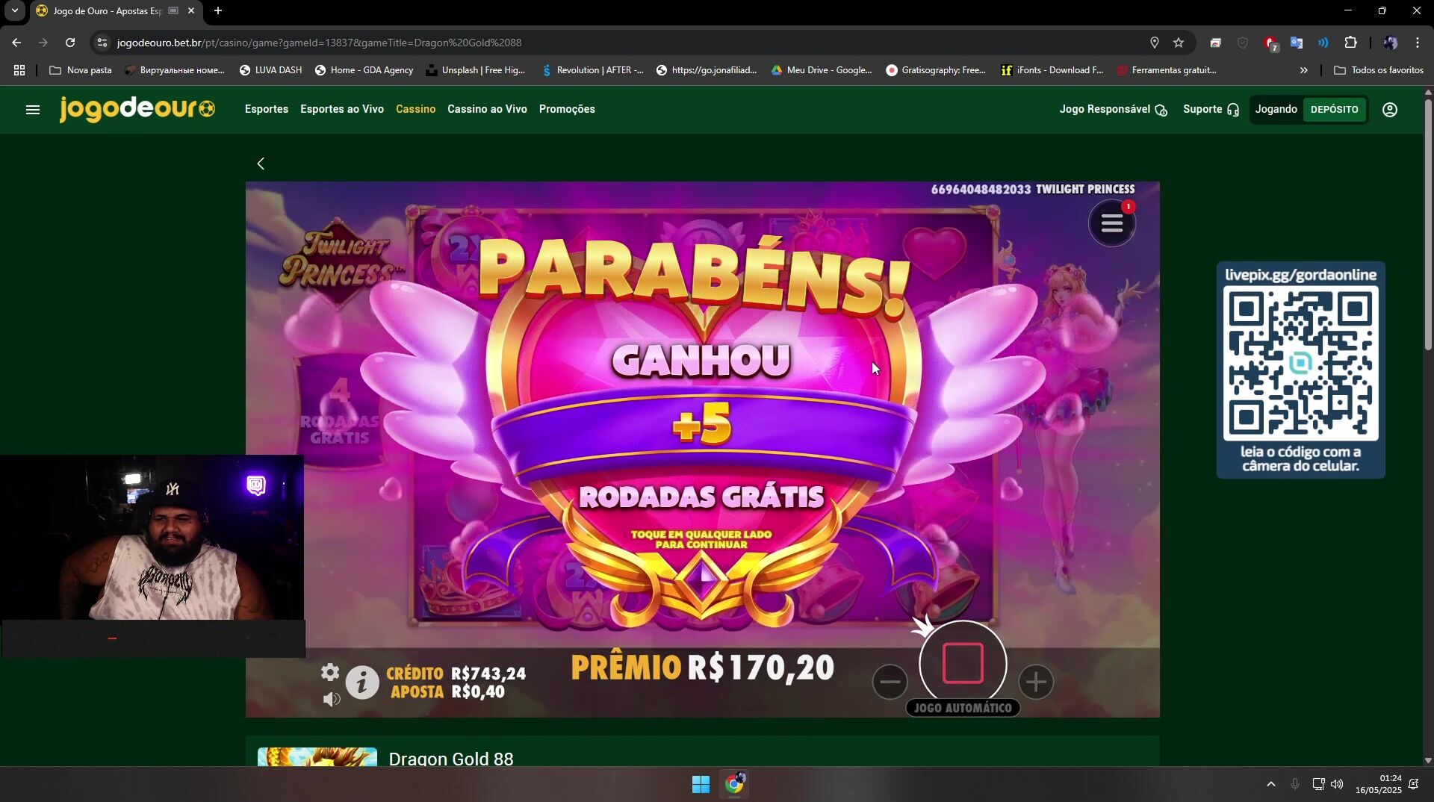Open the tab search dropdown arrow
The height and width of the screenshot is (802, 1434).
pos(14,11)
